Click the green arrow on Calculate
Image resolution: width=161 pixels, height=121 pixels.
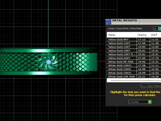[x=150, y=102]
